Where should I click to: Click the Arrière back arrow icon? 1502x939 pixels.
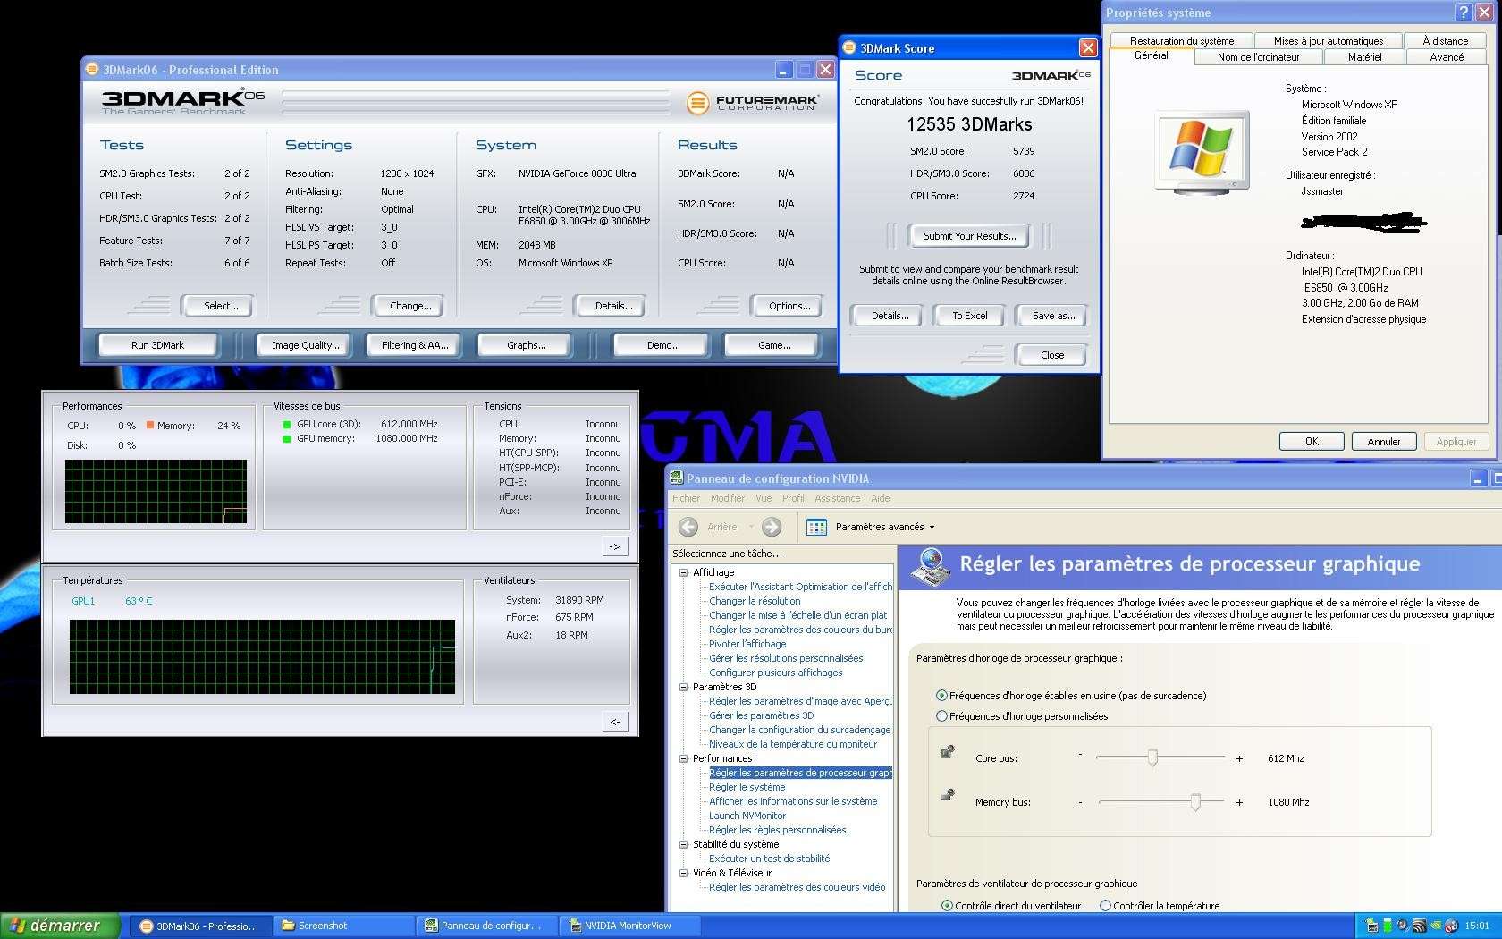pos(688,528)
